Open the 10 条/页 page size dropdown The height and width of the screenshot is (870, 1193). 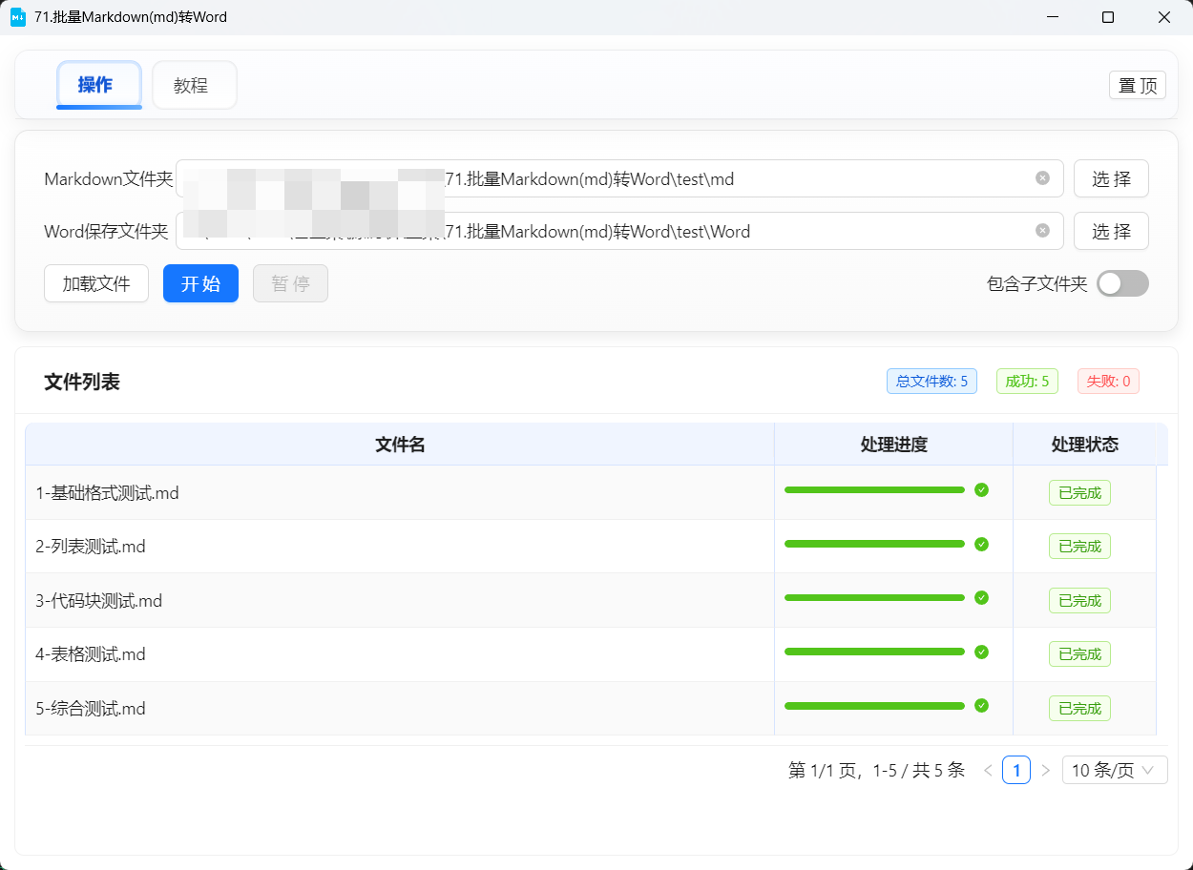pos(1114,770)
